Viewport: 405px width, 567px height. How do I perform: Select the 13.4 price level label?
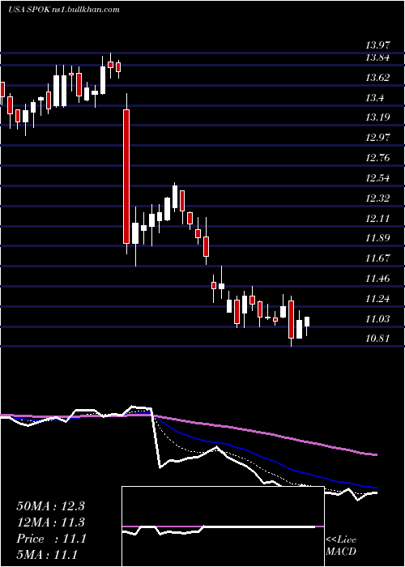tap(374, 98)
